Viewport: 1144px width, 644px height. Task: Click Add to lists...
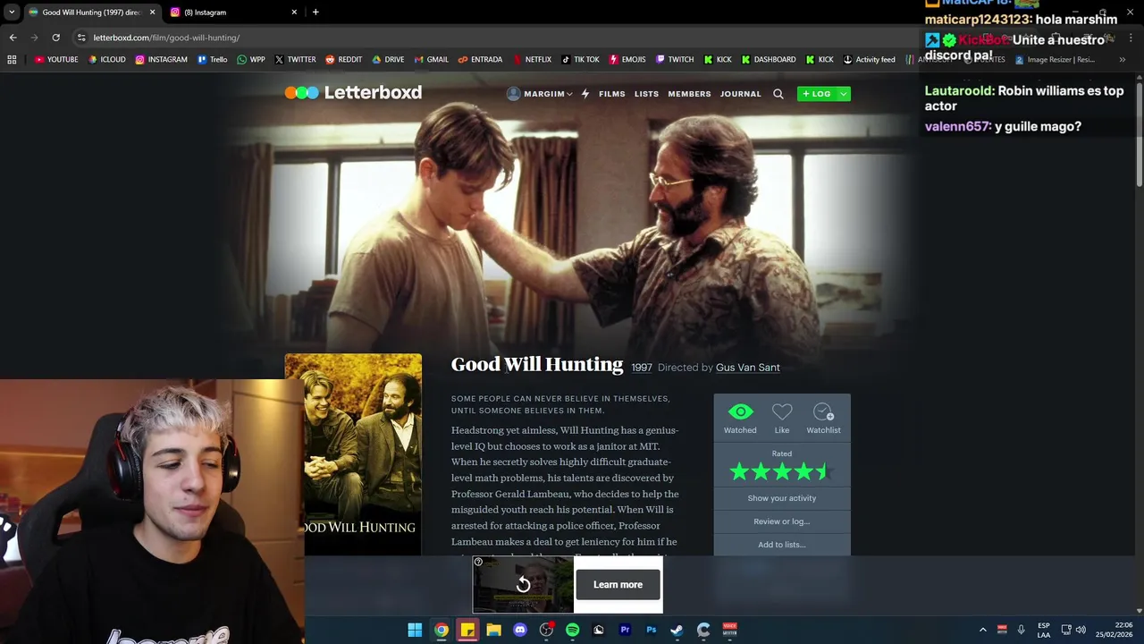pos(782,545)
